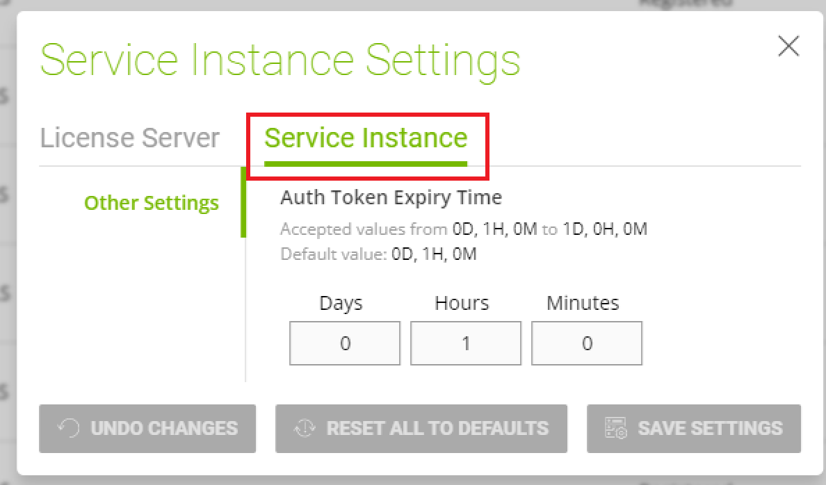Click the Minutes label above field
The width and height of the screenshot is (826, 485).
click(583, 303)
